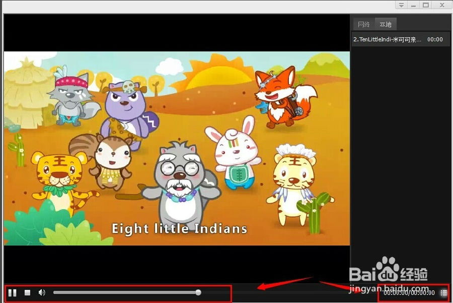Switch to the 网络 tab
453x303 pixels.
click(363, 24)
